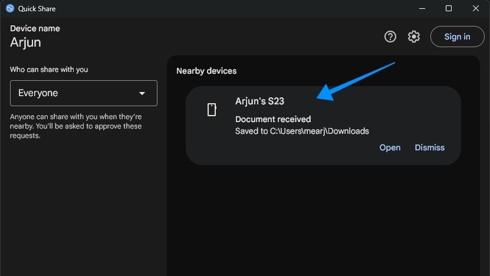Click the Saved to Downloads path text
The width and height of the screenshot is (490, 276).
point(302,131)
